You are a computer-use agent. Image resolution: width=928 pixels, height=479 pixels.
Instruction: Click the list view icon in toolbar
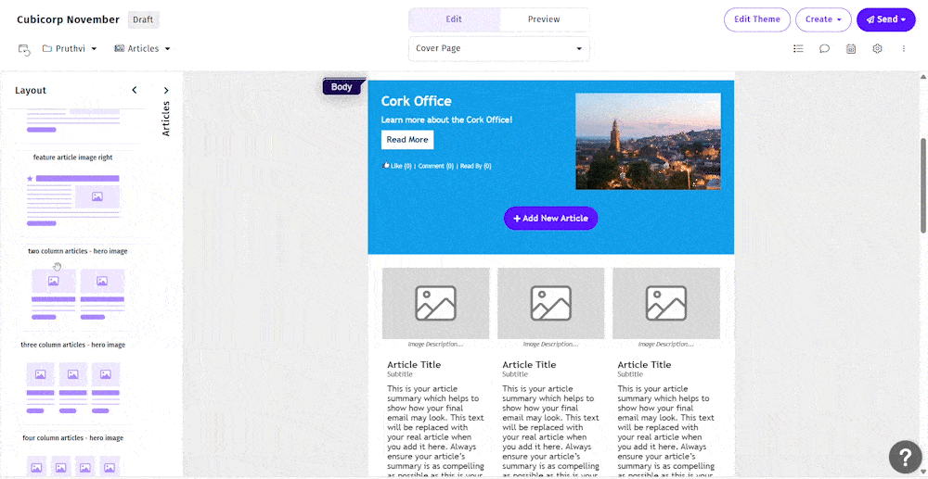click(x=798, y=49)
